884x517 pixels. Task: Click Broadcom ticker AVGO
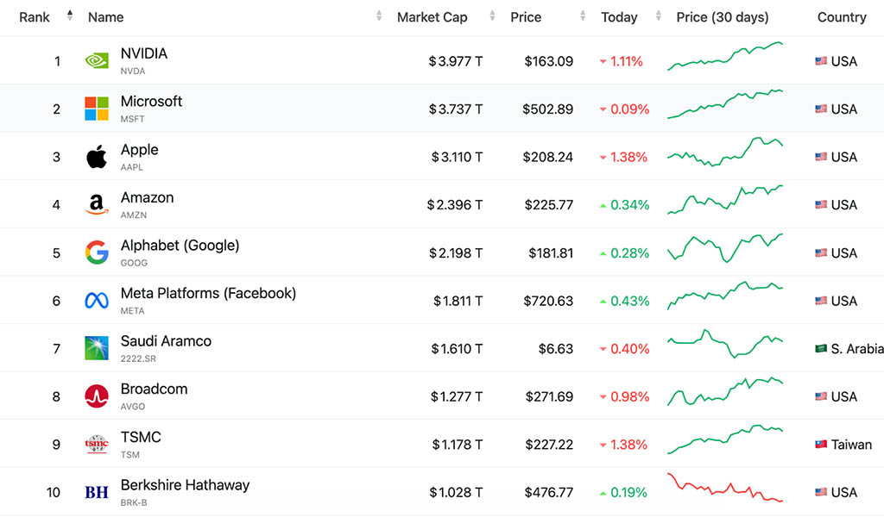(x=132, y=406)
